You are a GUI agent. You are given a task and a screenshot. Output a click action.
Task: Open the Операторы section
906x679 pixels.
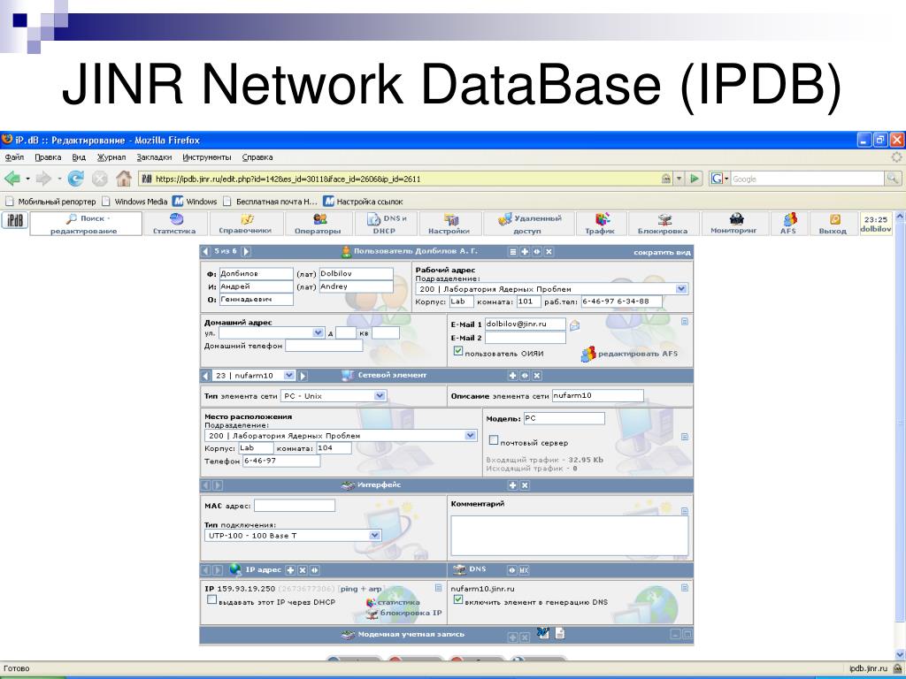(x=318, y=224)
